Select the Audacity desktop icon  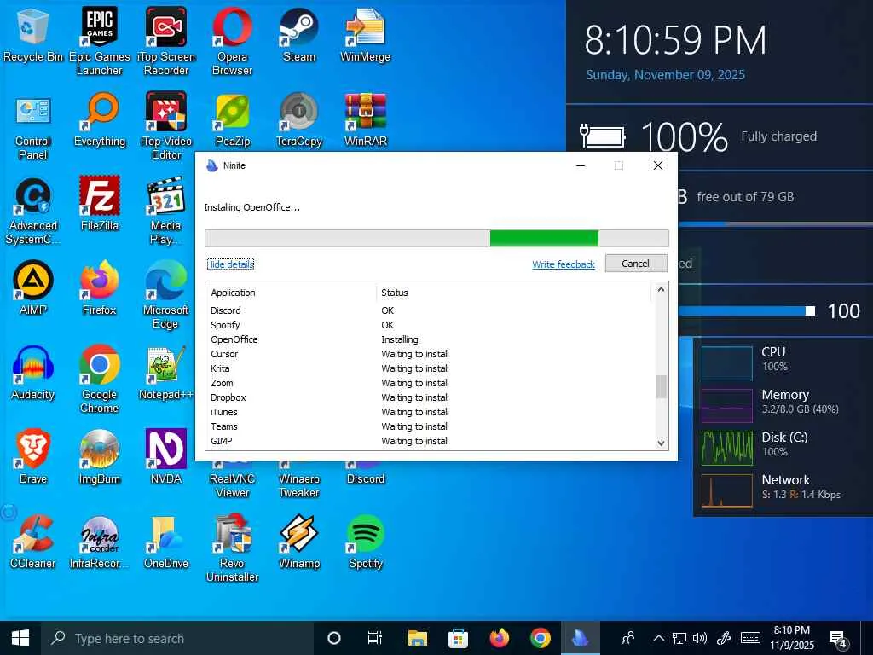(33, 374)
